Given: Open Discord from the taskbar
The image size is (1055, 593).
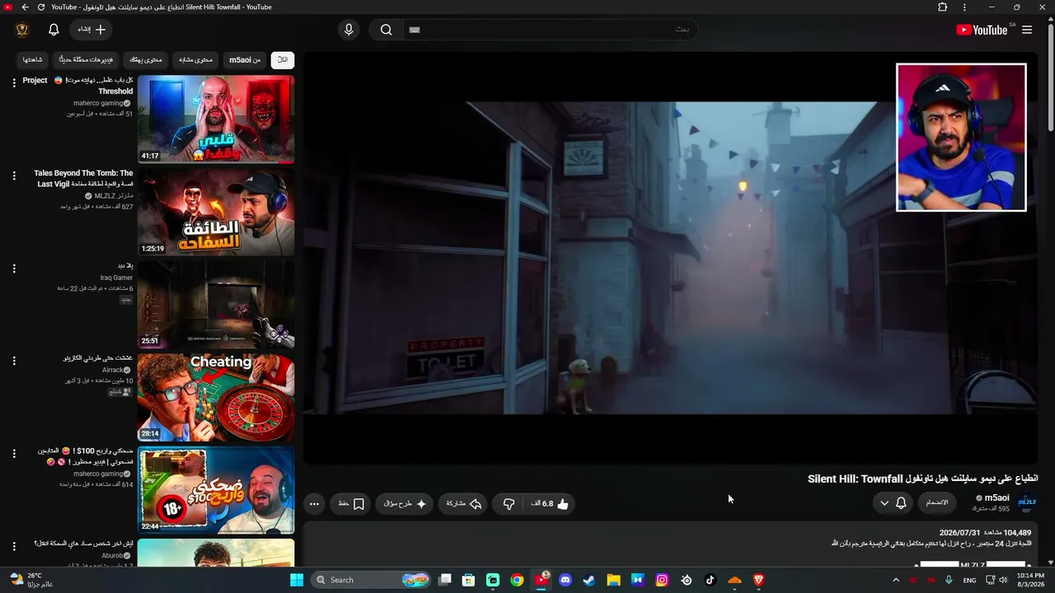Looking at the screenshot, I should [x=565, y=580].
